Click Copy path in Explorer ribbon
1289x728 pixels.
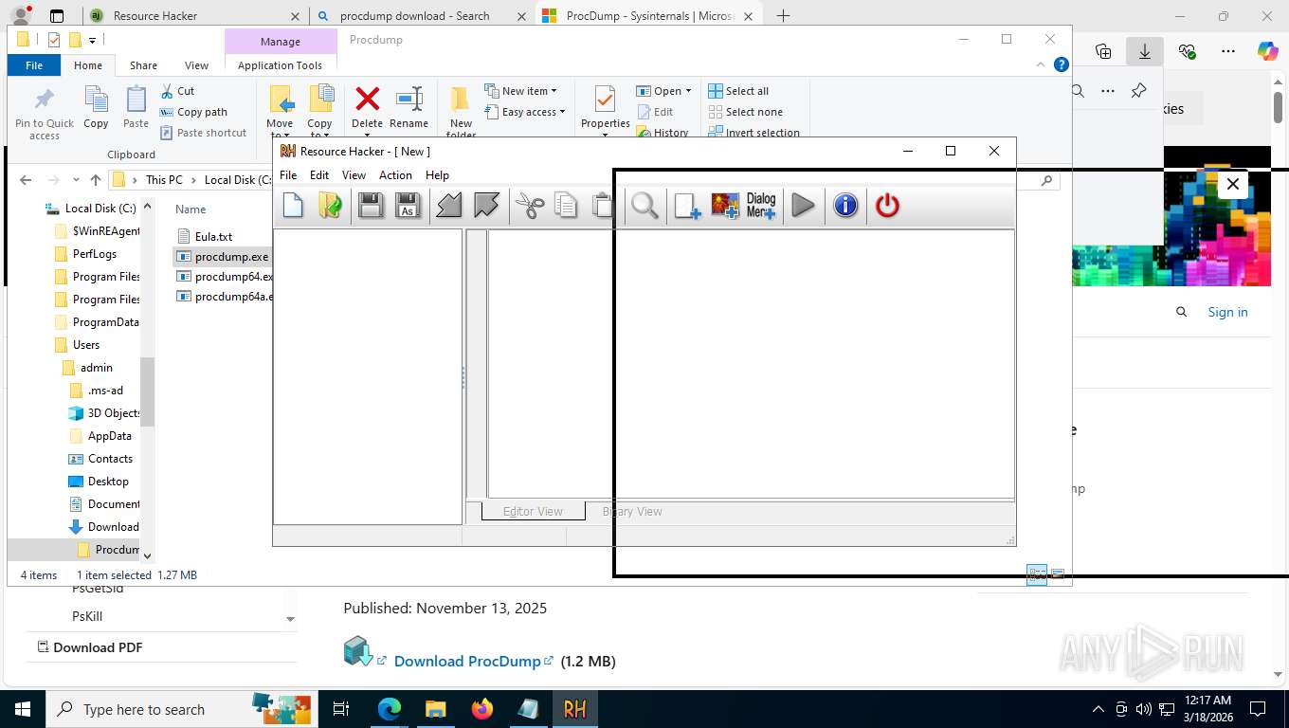coord(194,112)
